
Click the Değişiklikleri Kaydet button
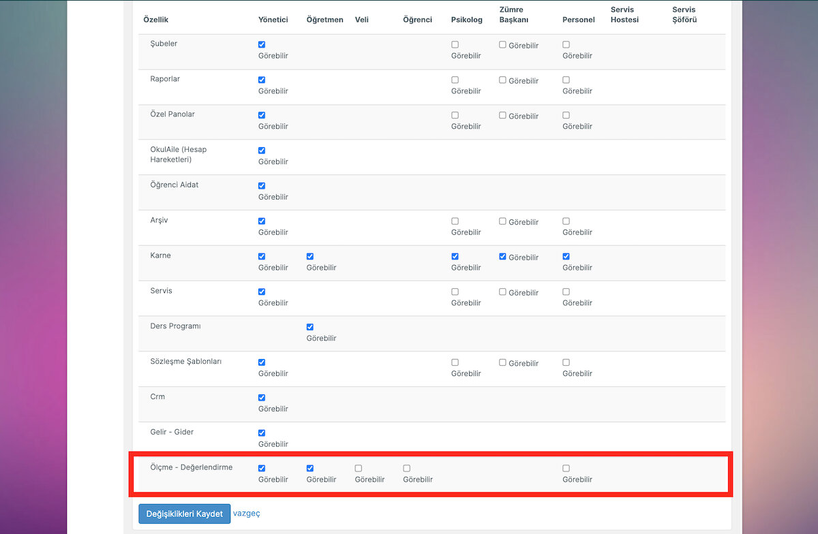[184, 514]
